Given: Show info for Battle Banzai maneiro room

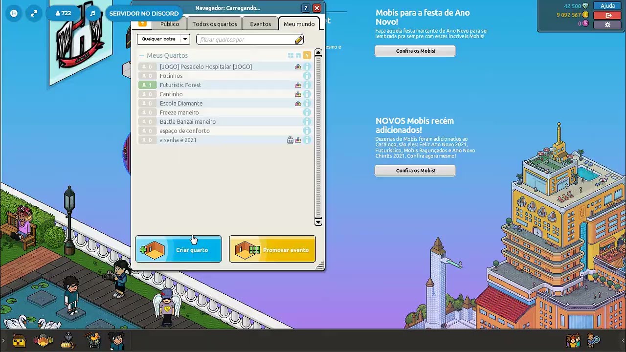Looking at the screenshot, I should point(307,122).
